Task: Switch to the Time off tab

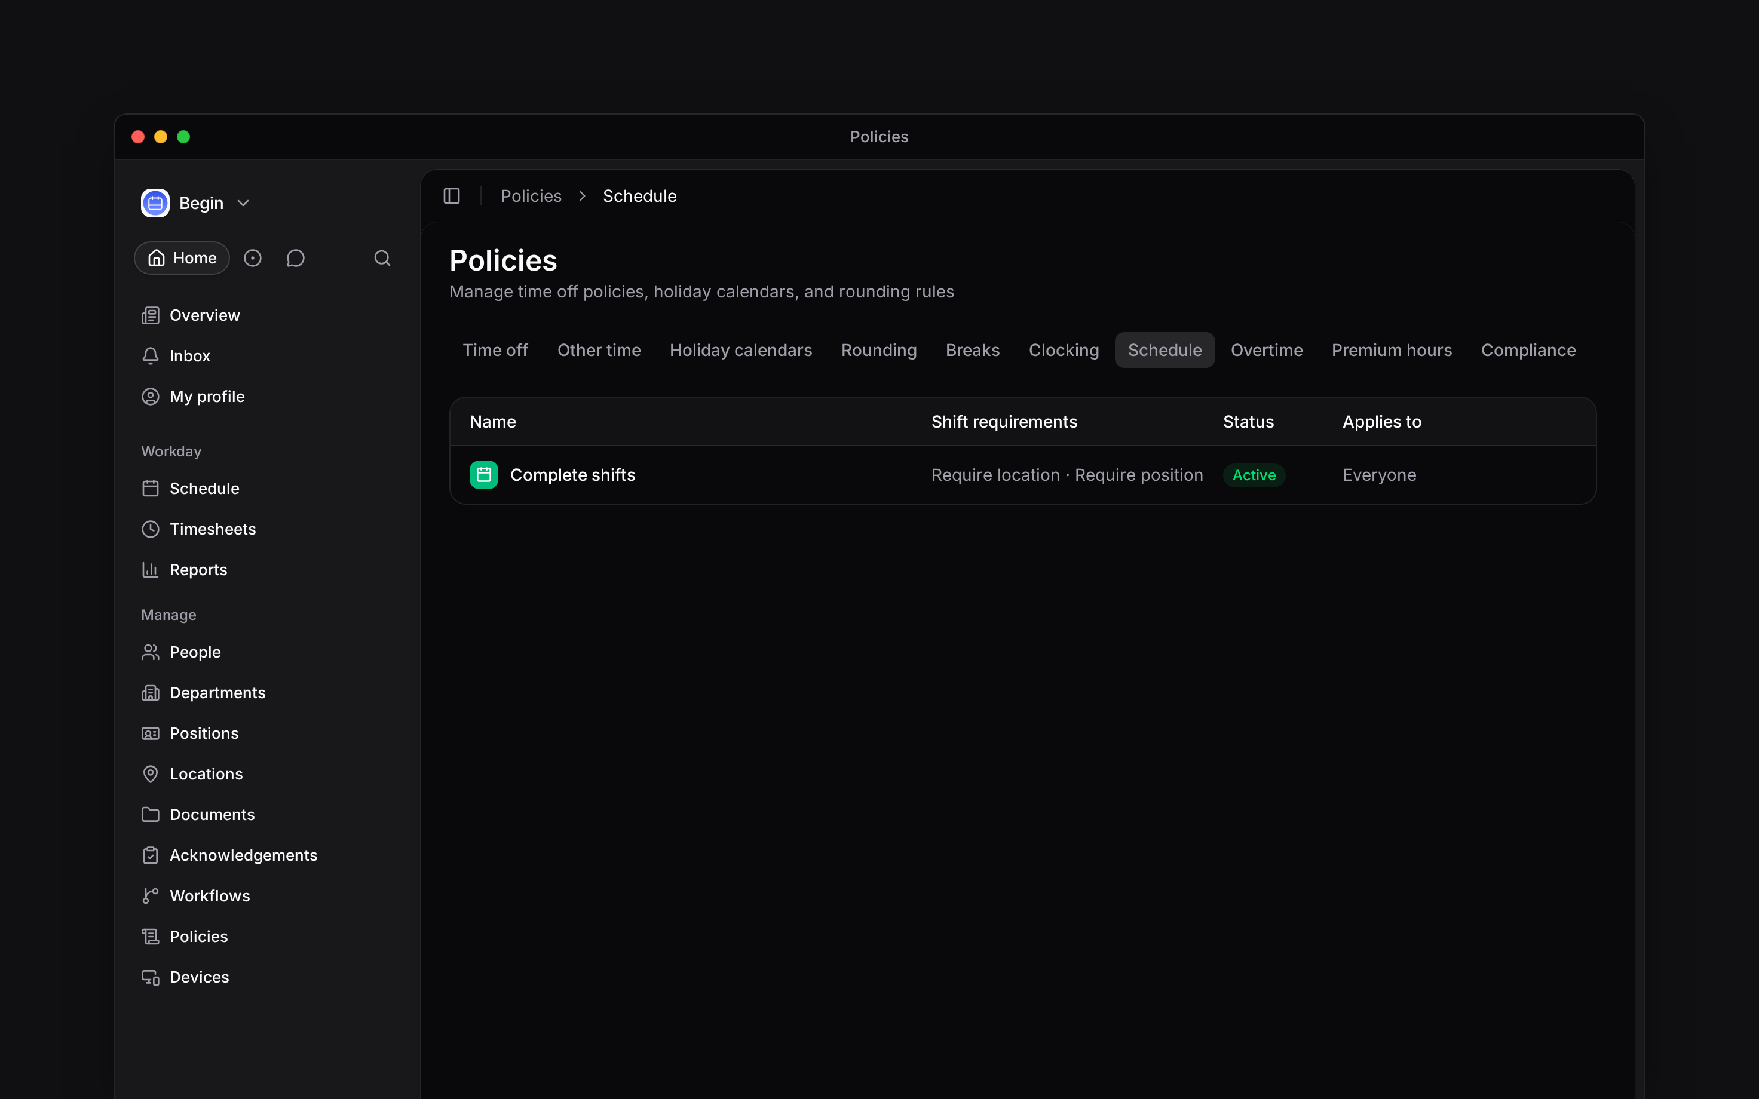Action: coord(496,351)
